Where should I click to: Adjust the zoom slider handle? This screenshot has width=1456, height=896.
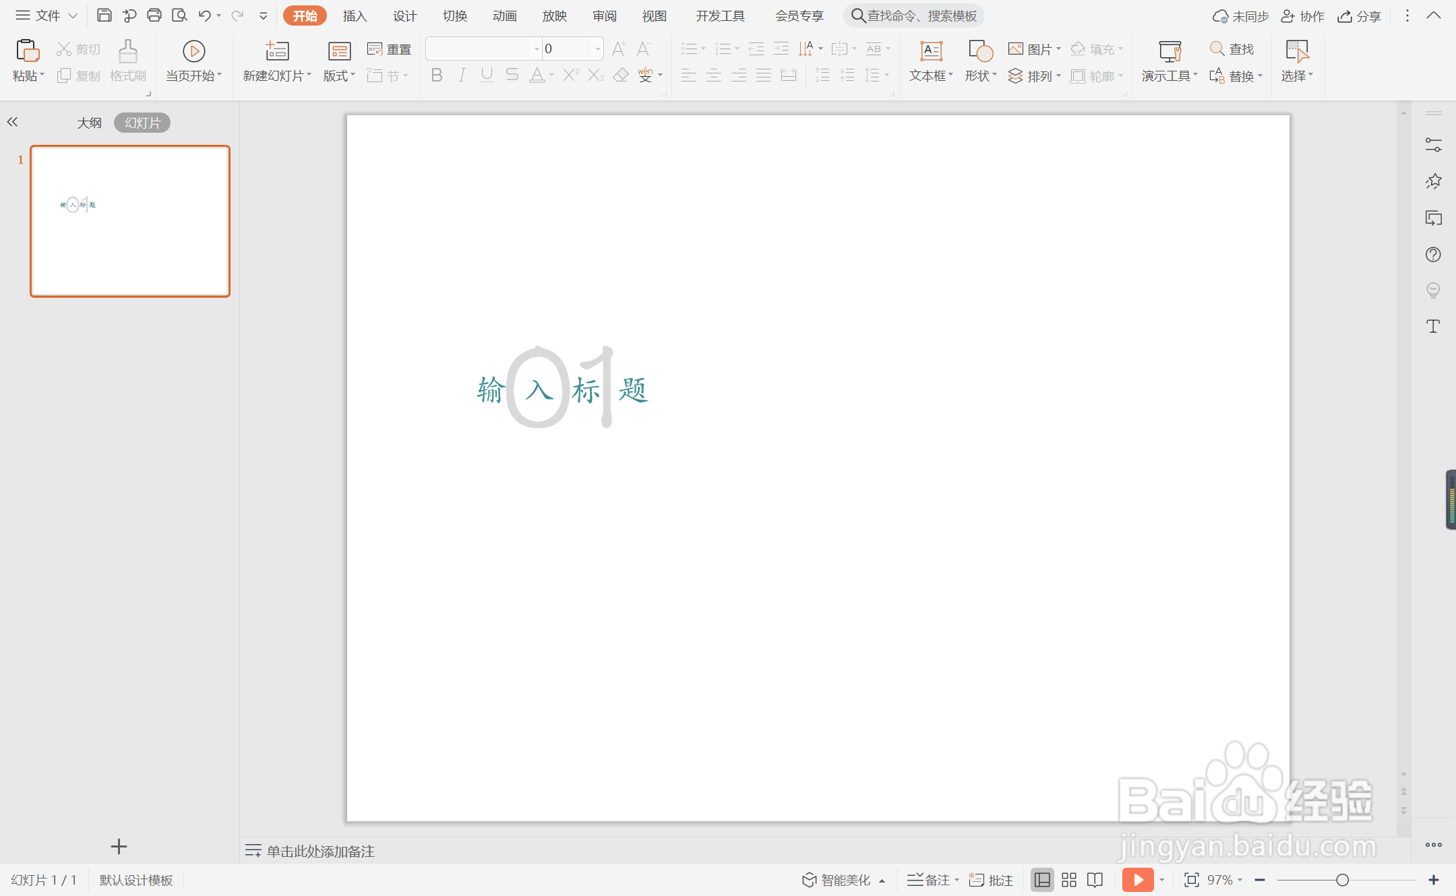pos(1342,880)
